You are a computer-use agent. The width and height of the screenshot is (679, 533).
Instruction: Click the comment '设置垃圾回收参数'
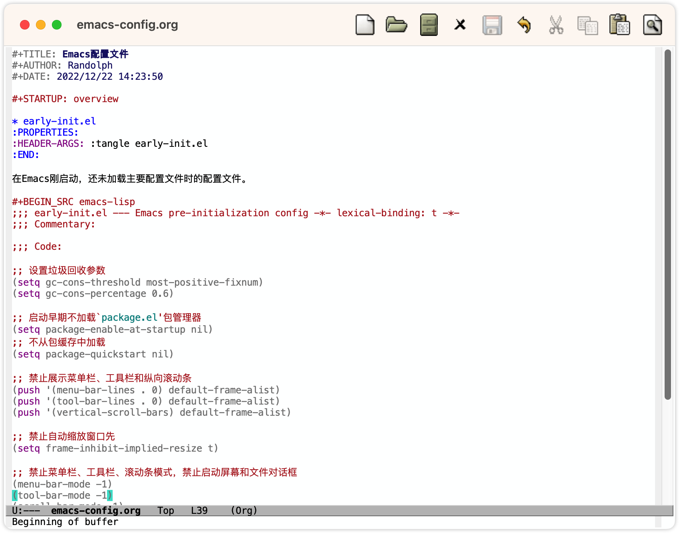pos(67,270)
